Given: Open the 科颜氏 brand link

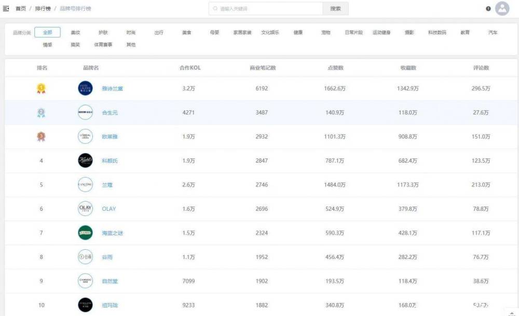Looking at the screenshot, I should click(110, 161).
